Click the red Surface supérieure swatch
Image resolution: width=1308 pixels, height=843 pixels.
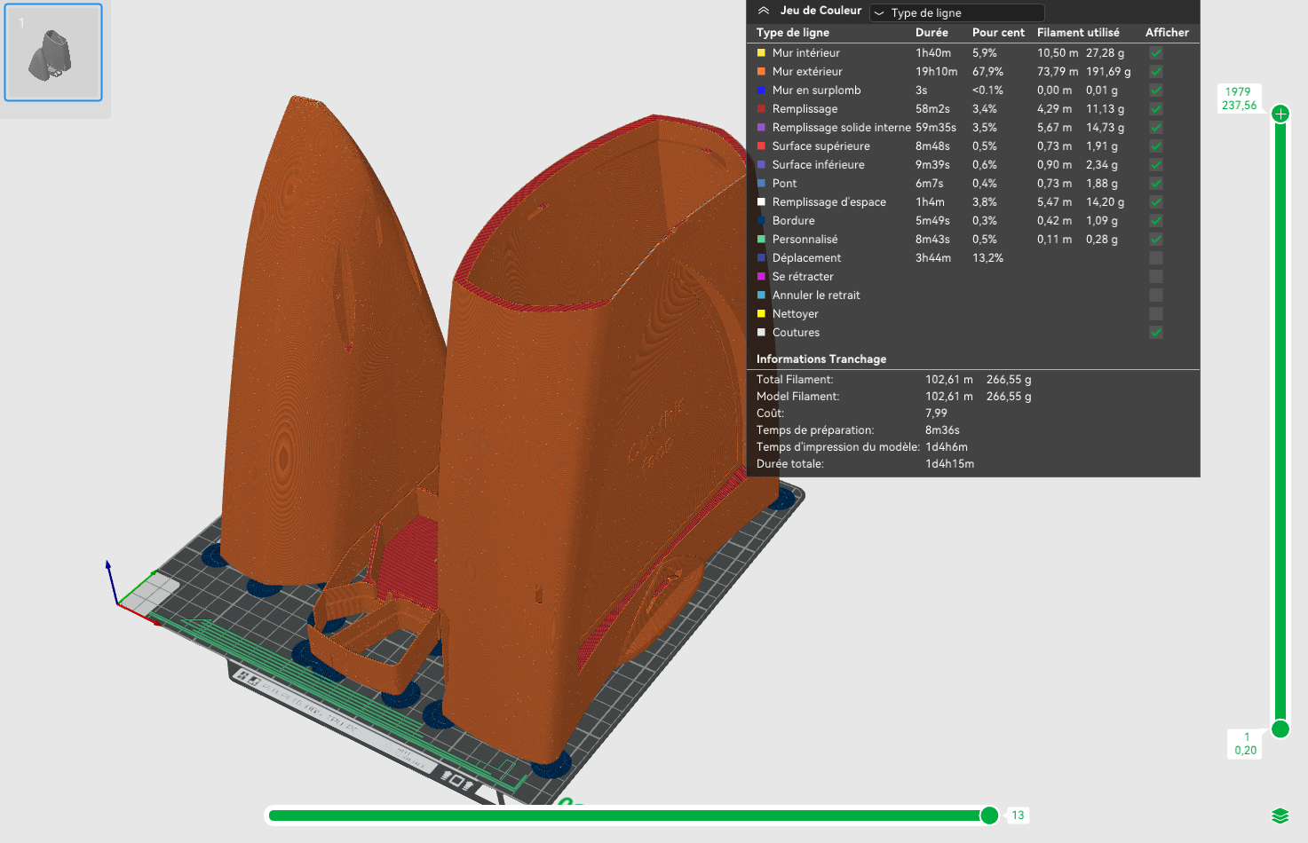(x=761, y=146)
